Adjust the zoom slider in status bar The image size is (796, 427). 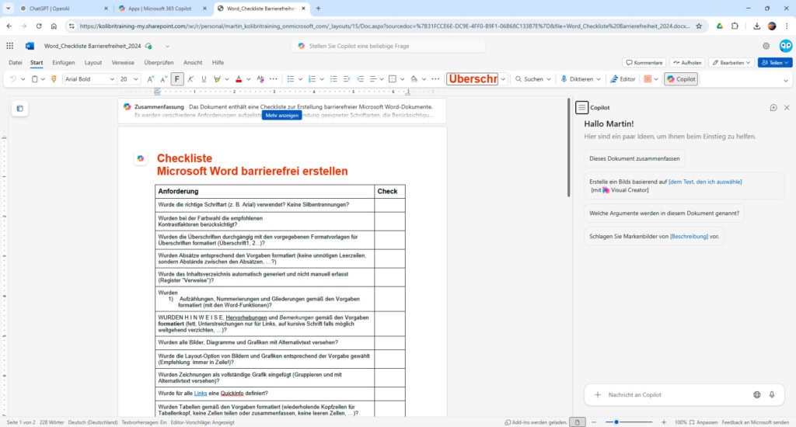(616, 422)
